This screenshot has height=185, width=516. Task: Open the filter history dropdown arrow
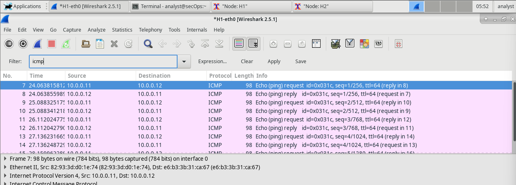coord(184,62)
